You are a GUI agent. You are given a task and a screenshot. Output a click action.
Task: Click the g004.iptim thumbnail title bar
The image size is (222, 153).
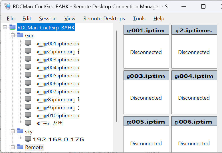194,75
